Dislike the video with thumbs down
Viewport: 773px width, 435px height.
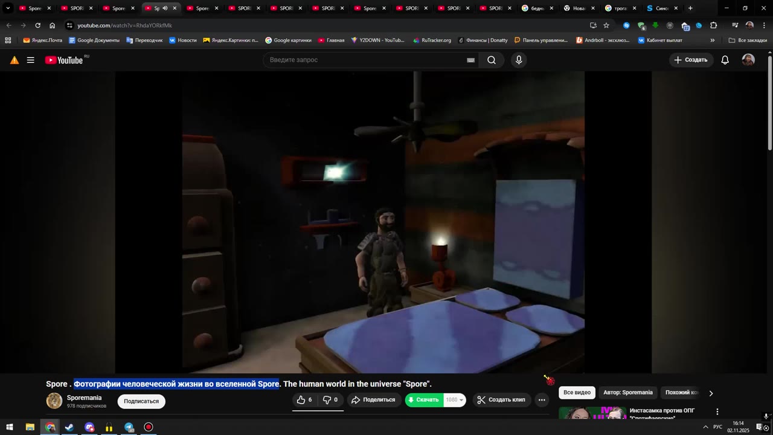pyautogui.click(x=331, y=400)
